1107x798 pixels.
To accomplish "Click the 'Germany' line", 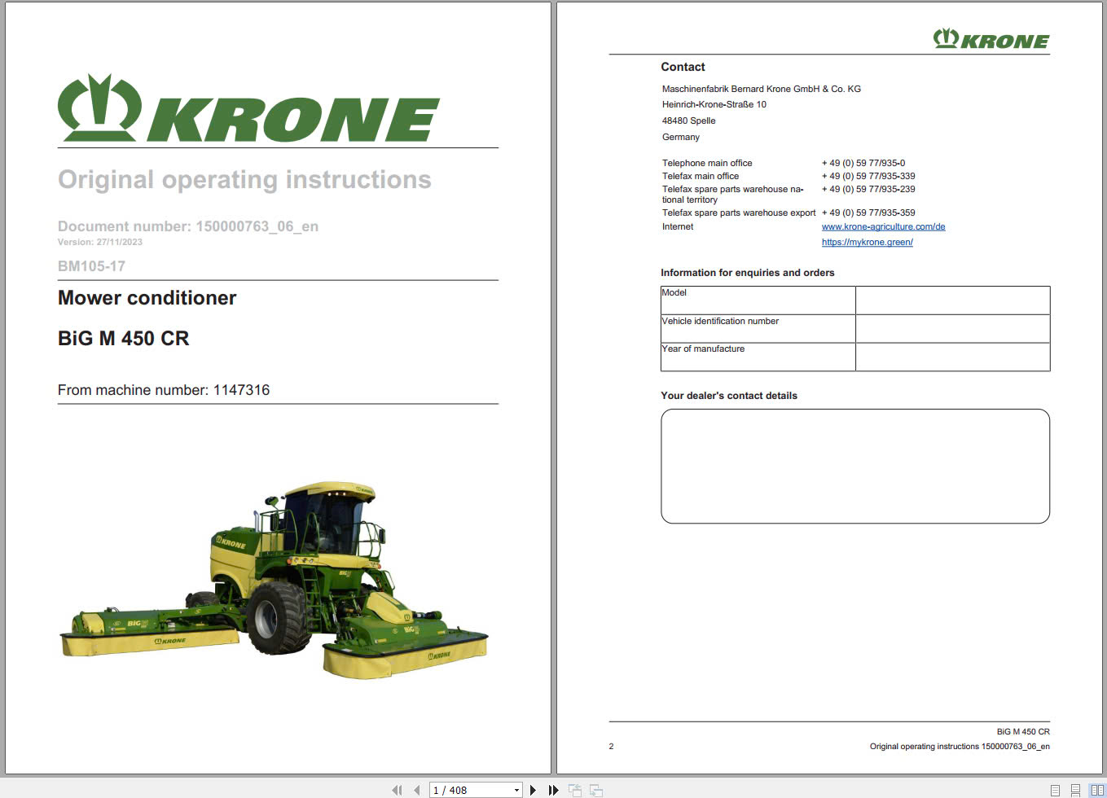I will (681, 137).
